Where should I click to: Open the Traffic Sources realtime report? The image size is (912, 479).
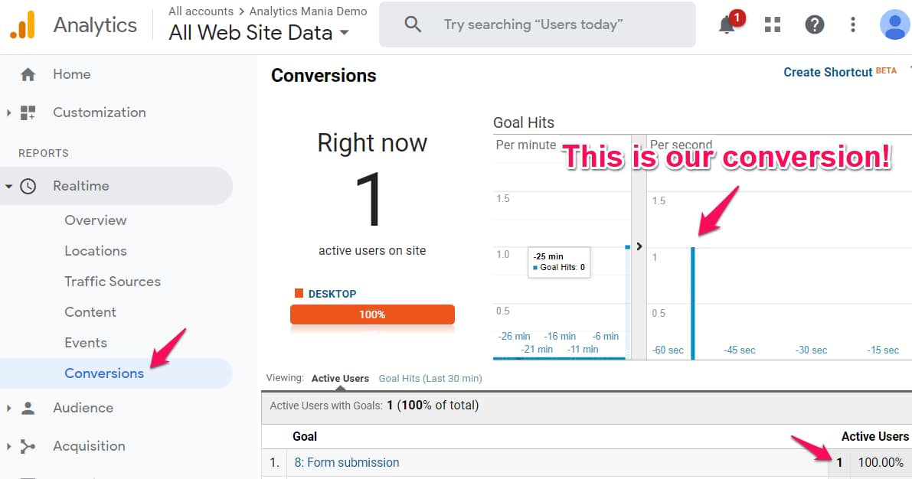113,282
